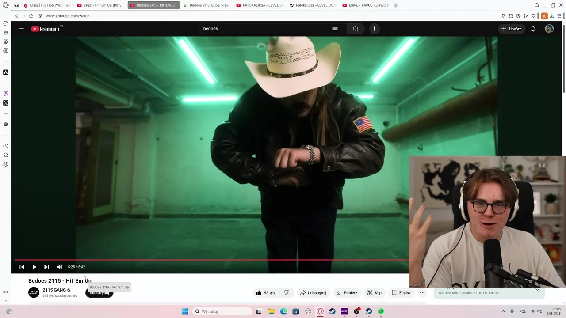Screen dimensions: 566x318
Task: Open 2115 GANG channel avatar
Action: coord(34,292)
